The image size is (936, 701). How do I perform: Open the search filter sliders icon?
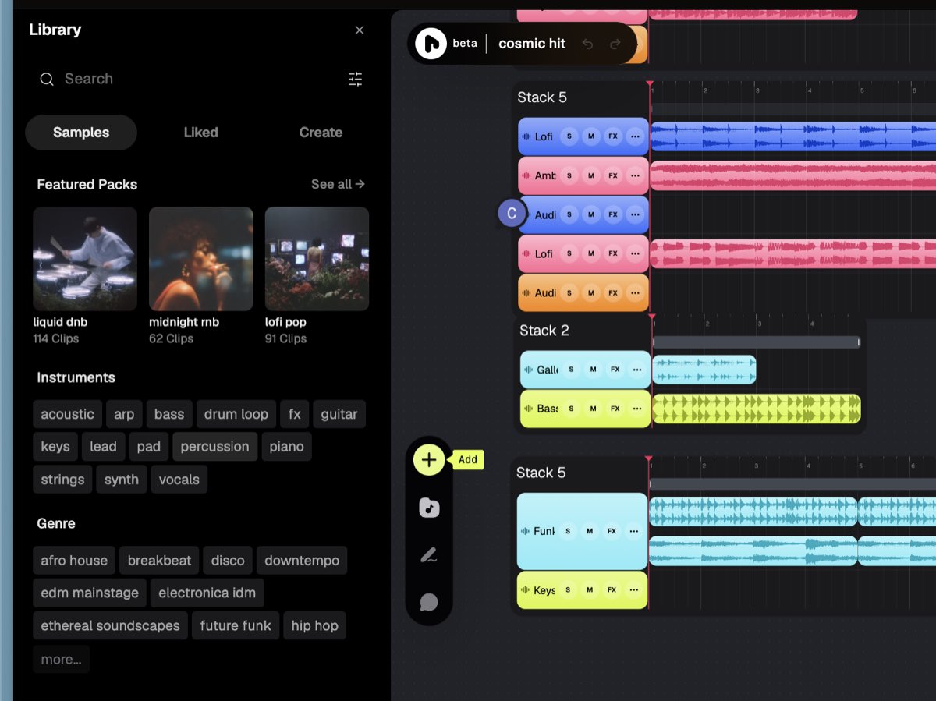pos(356,79)
